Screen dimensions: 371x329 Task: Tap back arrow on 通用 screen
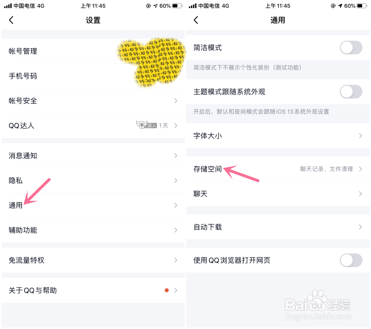pyautogui.click(x=196, y=20)
